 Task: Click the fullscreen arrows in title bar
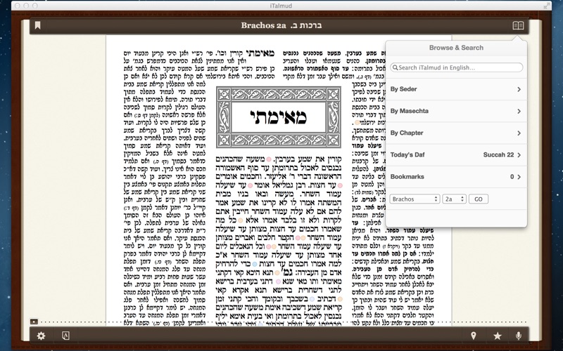coord(546,6)
